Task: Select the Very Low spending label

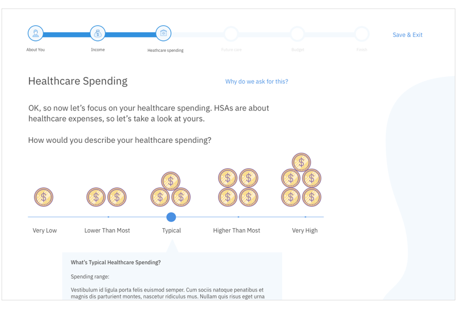Action: [x=44, y=230]
